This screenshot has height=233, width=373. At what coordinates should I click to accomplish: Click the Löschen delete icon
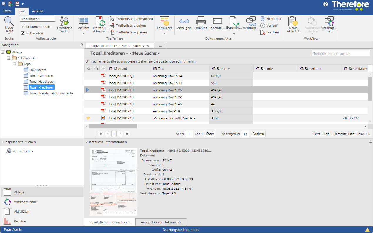coord(263,32)
